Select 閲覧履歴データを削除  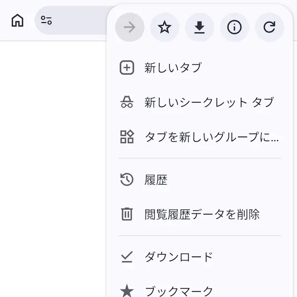pos(200,214)
